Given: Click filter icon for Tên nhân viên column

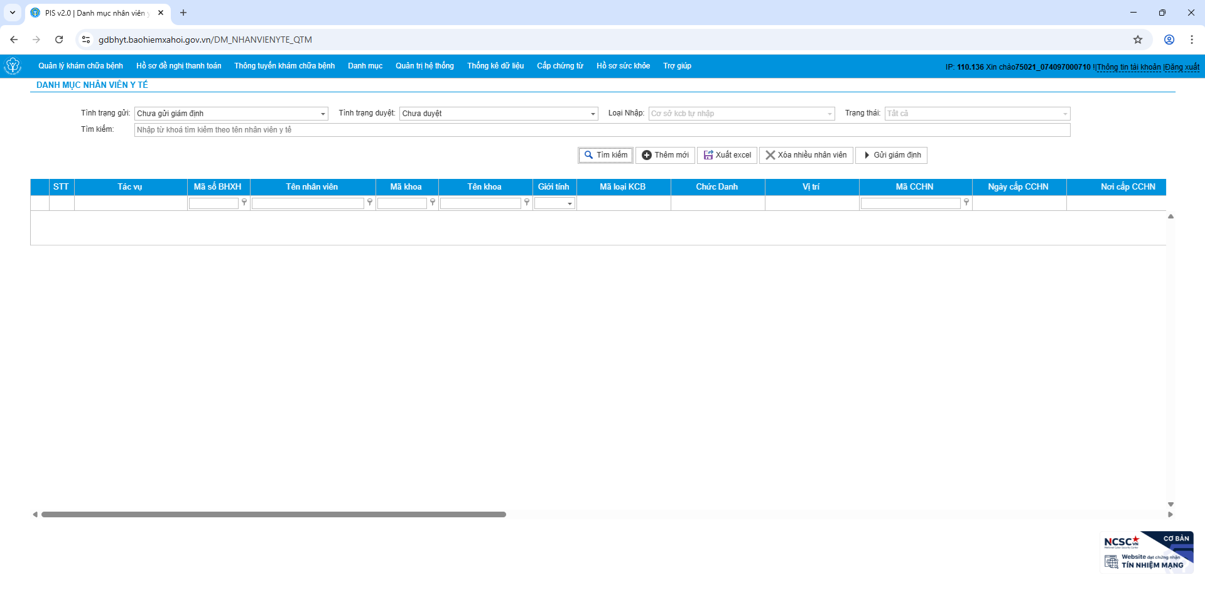Looking at the screenshot, I should [370, 203].
